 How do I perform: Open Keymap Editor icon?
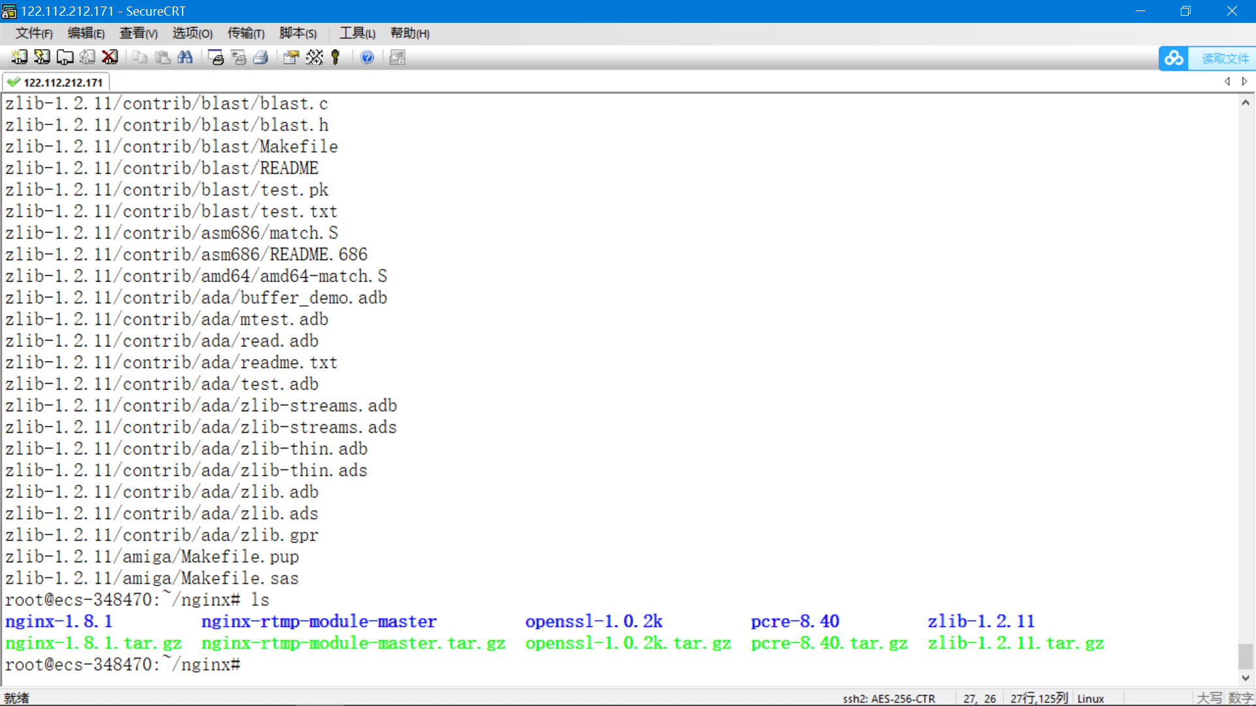tap(314, 58)
